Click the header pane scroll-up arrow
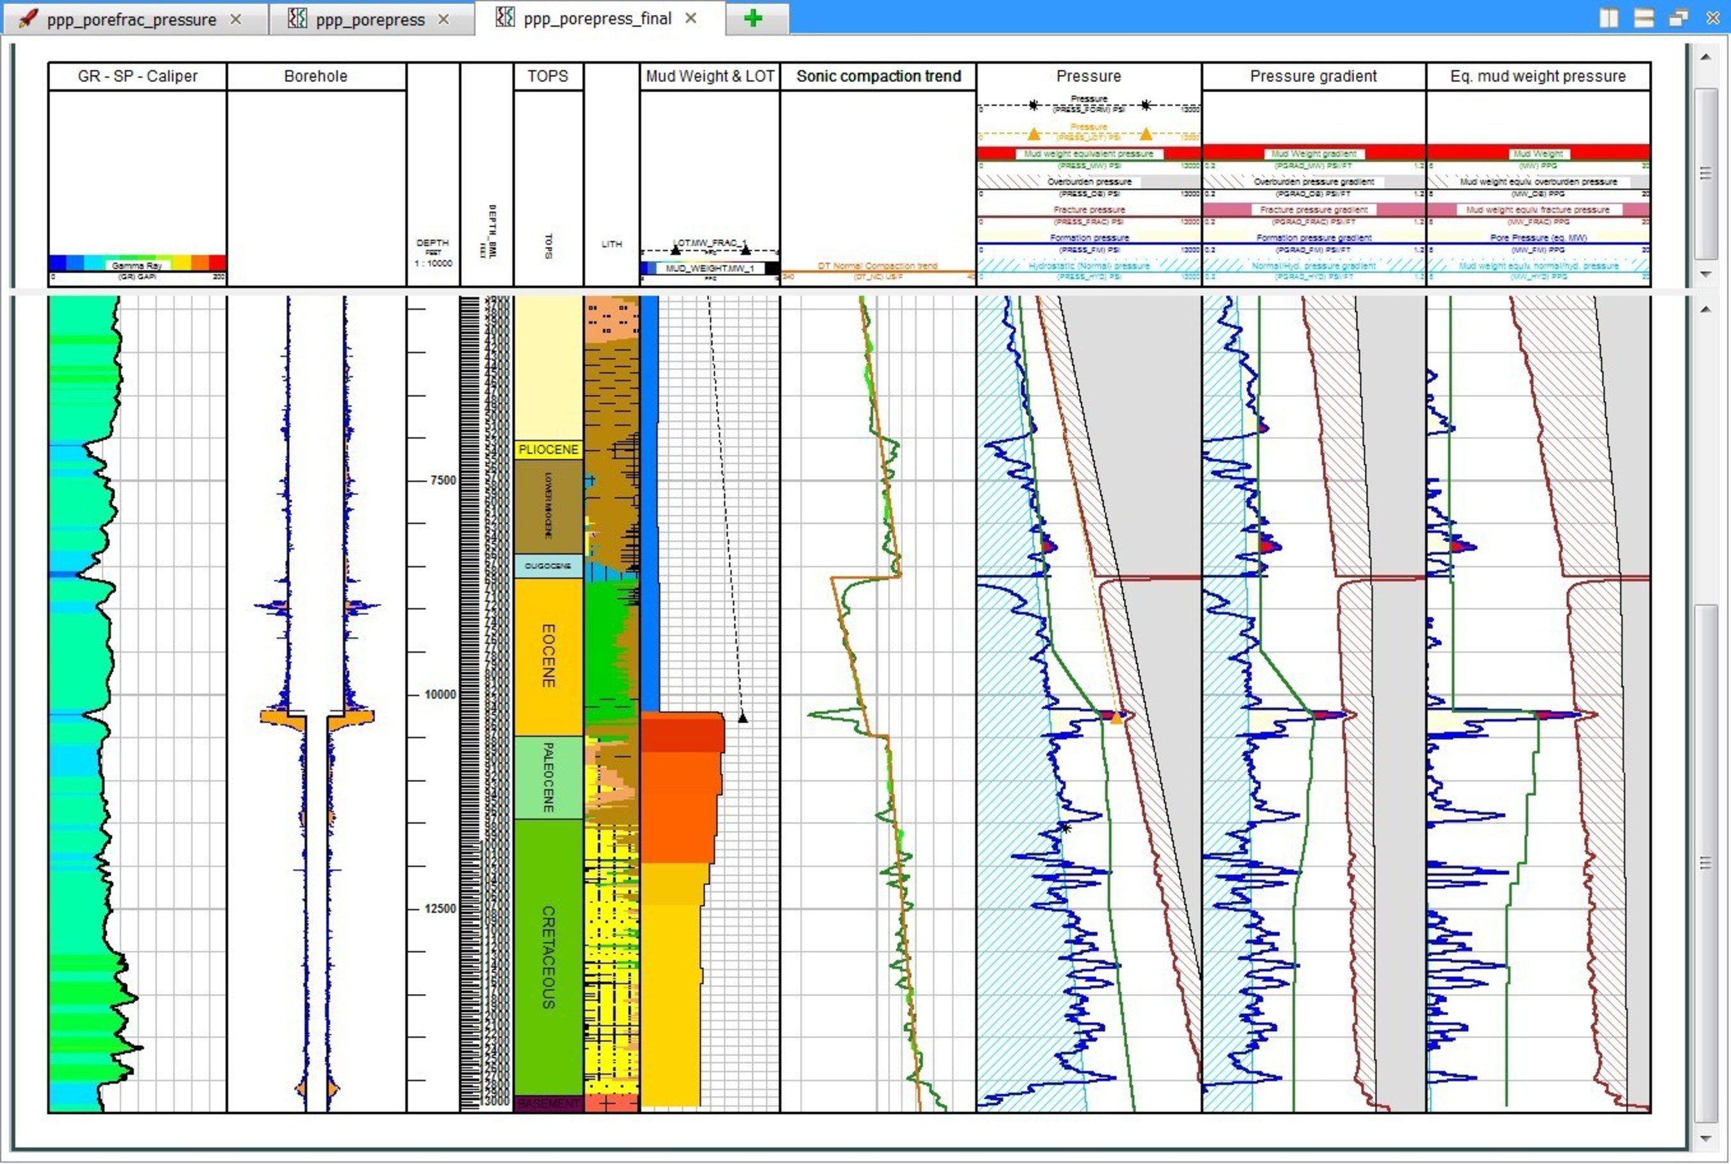 point(1706,56)
